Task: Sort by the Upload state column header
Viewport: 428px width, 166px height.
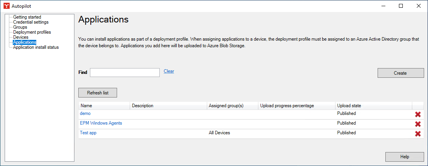Action: point(349,106)
